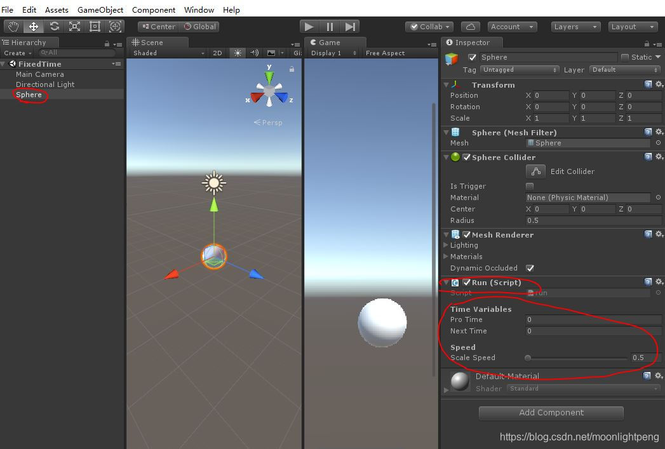Screen dimensions: 665x449
Task: Click the orientation gizmo Y axis cone
Action: pyautogui.click(x=269, y=77)
